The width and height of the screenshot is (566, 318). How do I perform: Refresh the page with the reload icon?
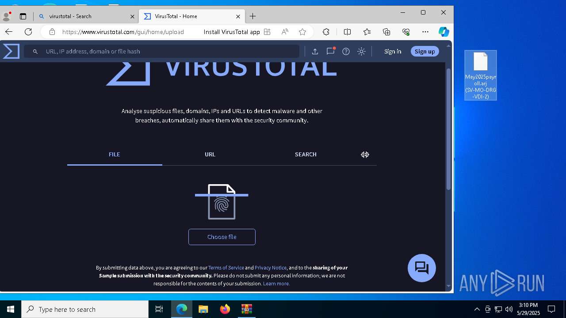pyautogui.click(x=28, y=32)
